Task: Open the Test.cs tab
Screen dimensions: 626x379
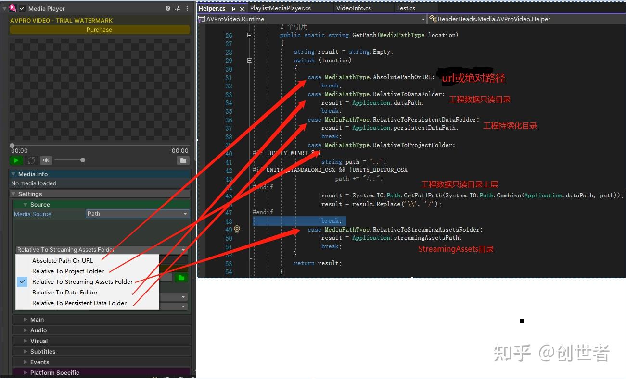Action: pos(406,8)
